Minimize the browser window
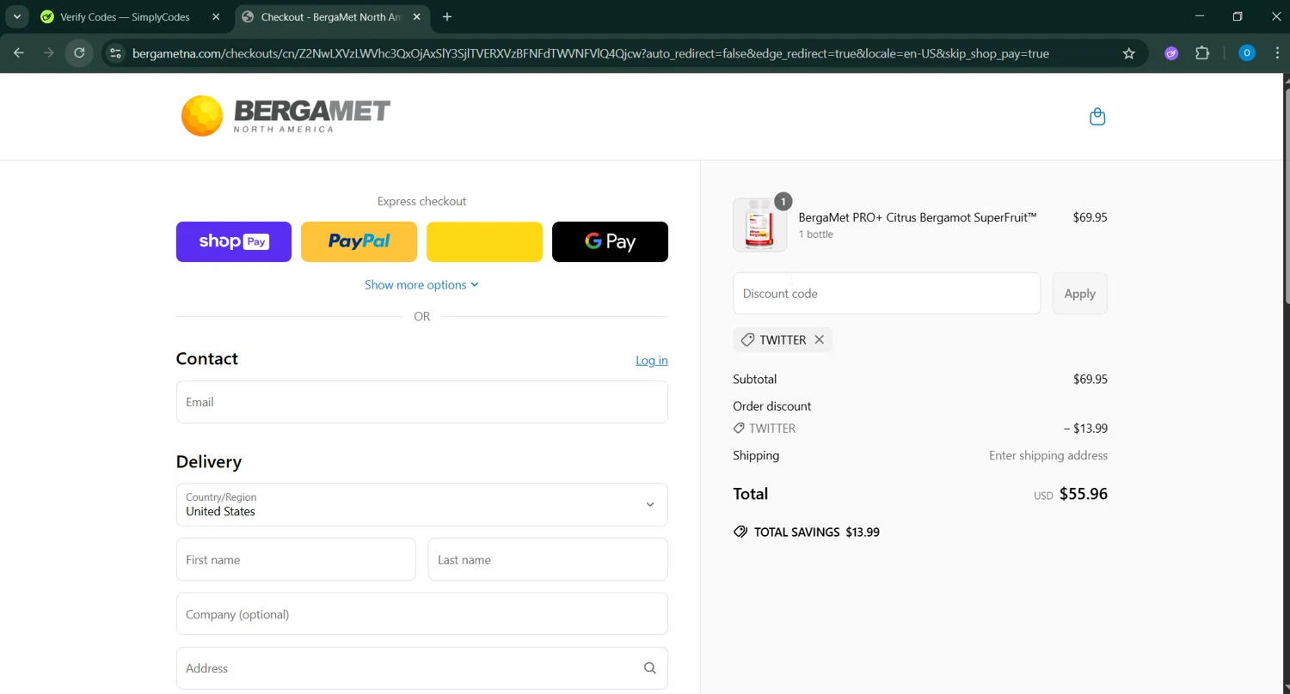Viewport: 1290px width, 694px height. point(1200,16)
